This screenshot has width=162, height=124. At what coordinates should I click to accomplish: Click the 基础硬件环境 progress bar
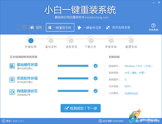[73, 66]
